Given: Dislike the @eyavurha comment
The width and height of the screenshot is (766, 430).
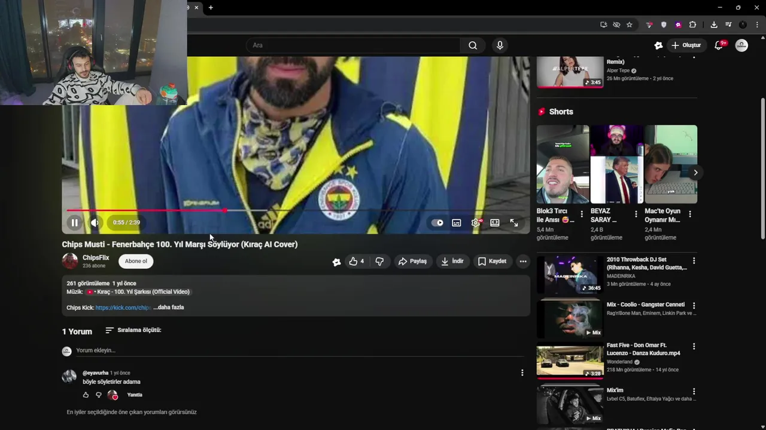Looking at the screenshot, I should tap(99, 395).
